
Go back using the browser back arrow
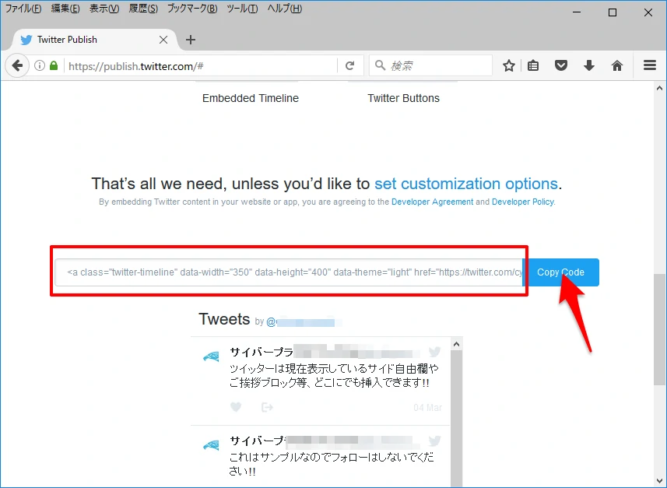[x=18, y=66]
